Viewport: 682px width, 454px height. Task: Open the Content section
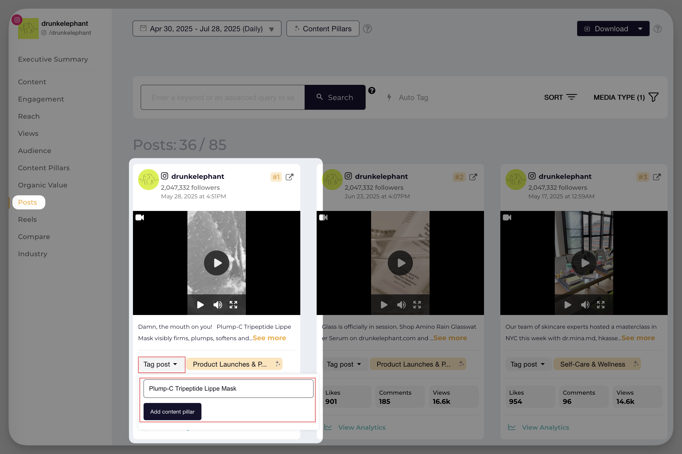tap(32, 82)
